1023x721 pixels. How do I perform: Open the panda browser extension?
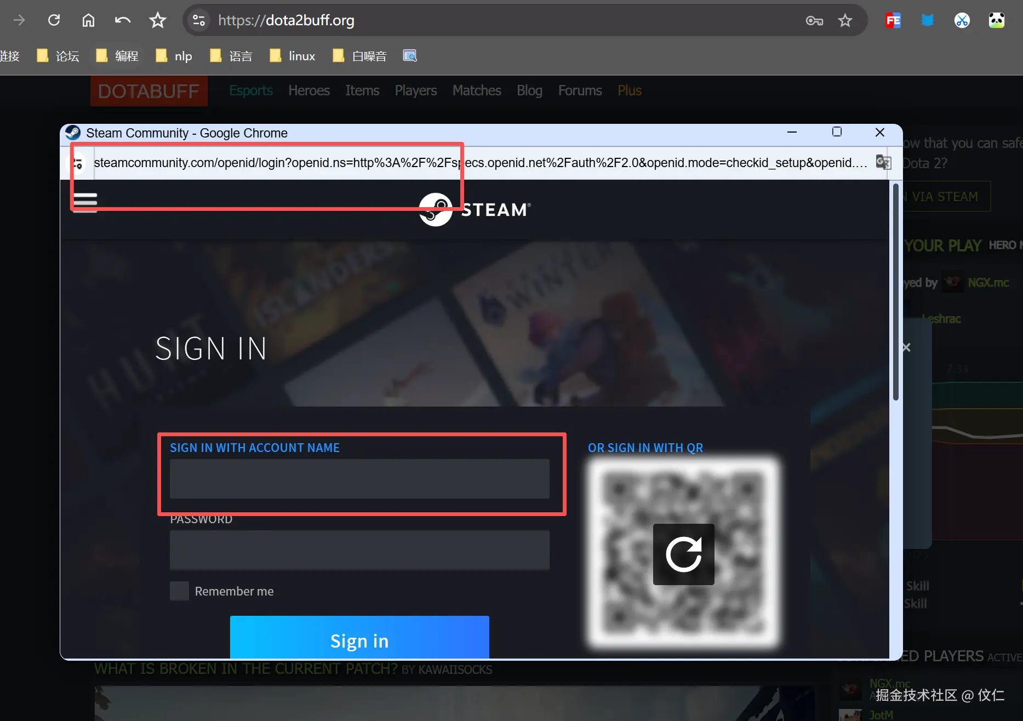[997, 21]
